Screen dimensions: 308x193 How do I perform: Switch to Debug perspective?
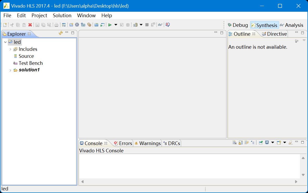(238, 25)
